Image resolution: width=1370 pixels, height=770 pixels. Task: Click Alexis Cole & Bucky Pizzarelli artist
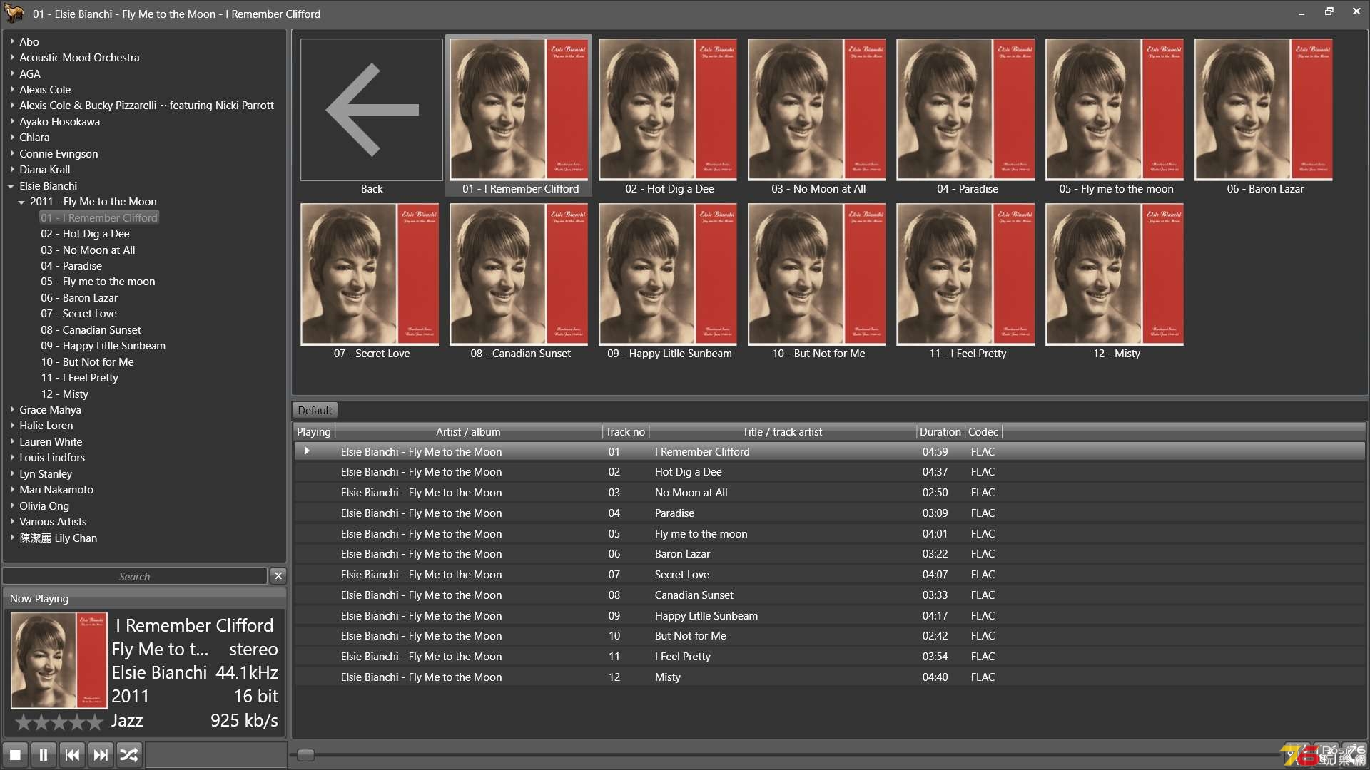coord(146,106)
